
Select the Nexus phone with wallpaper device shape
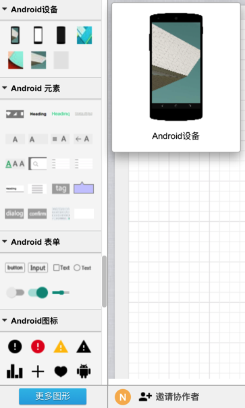pos(15,35)
